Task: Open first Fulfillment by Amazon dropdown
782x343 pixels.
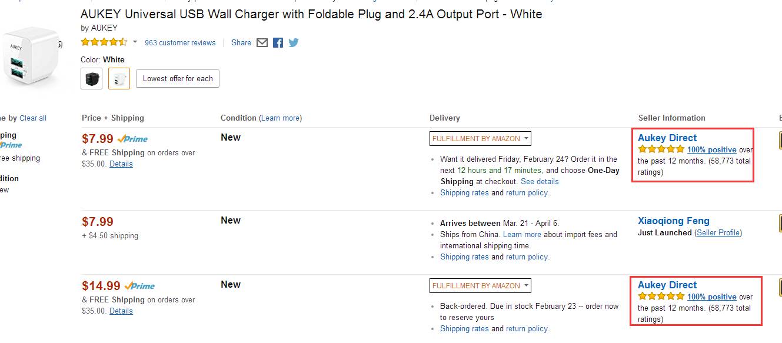Action: click(480, 139)
